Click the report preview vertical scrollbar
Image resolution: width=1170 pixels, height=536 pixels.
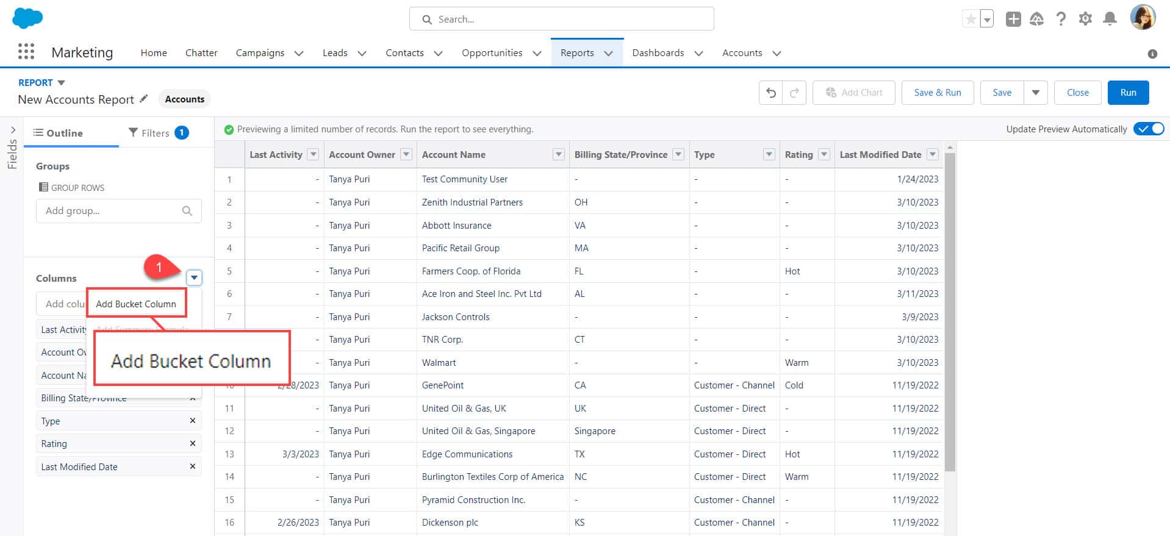949,311
